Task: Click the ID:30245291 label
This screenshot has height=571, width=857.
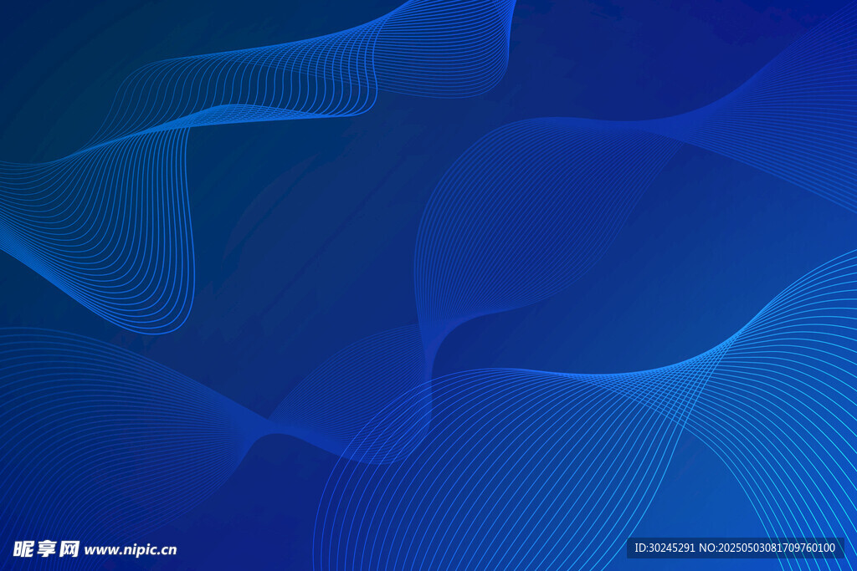Action: point(665,548)
